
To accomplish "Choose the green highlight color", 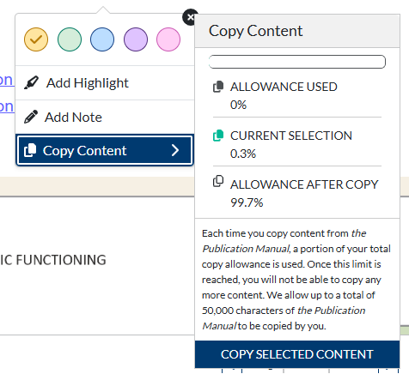I will (70, 39).
